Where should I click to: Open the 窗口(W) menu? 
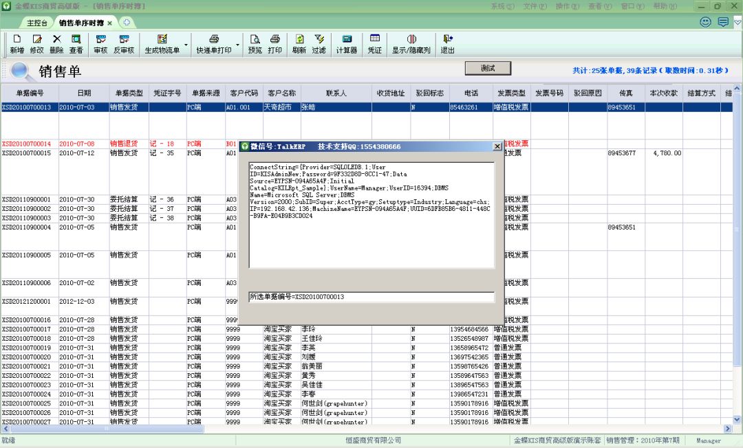(x=633, y=6)
